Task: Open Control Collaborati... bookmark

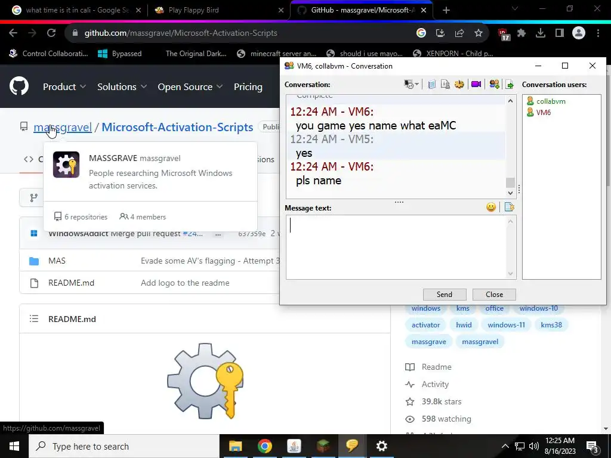Action: coord(49,53)
